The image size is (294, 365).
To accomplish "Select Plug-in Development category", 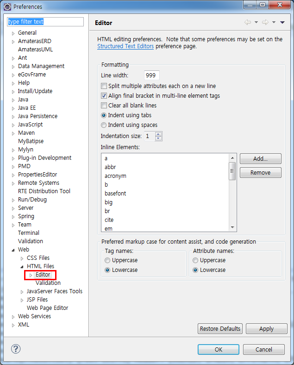I will pos(44,158).
